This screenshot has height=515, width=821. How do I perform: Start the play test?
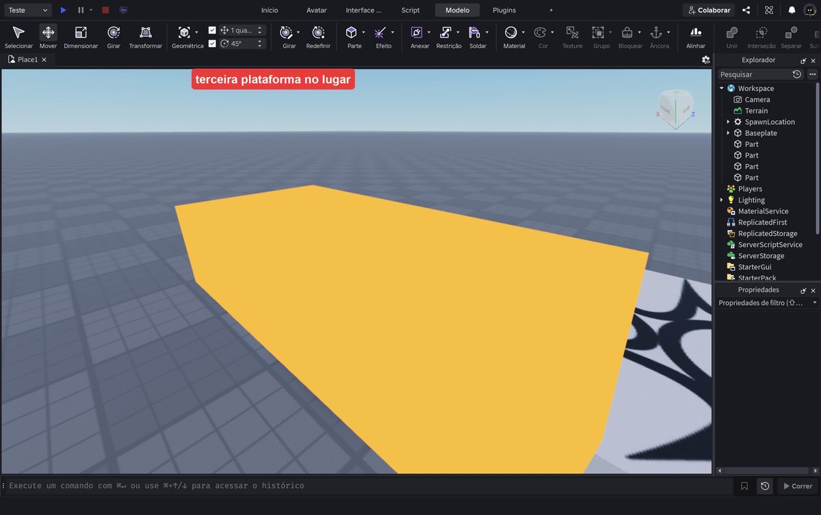click(63, 10)
